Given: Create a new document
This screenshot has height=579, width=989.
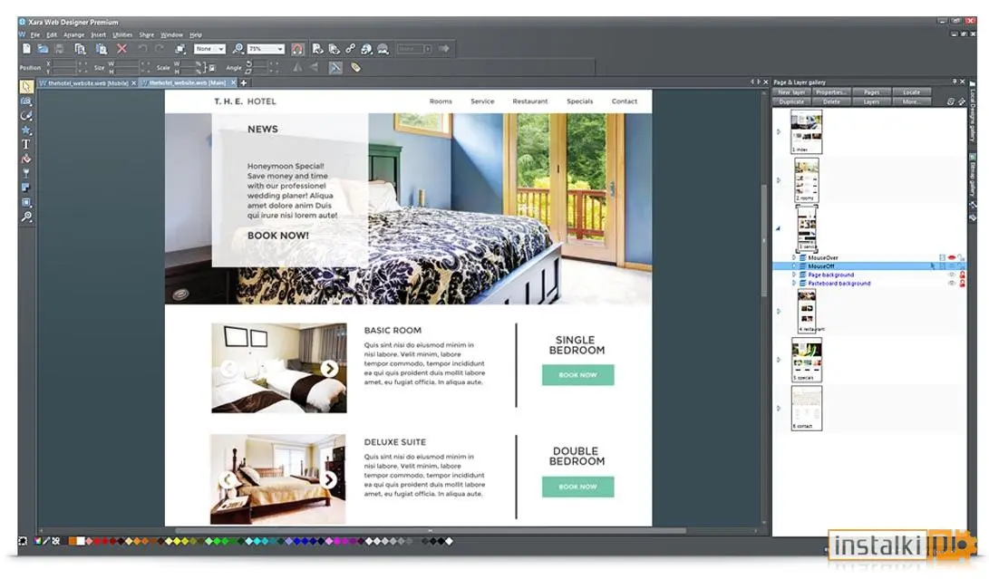Looking at the screenshot, I should tap(26, 49).
